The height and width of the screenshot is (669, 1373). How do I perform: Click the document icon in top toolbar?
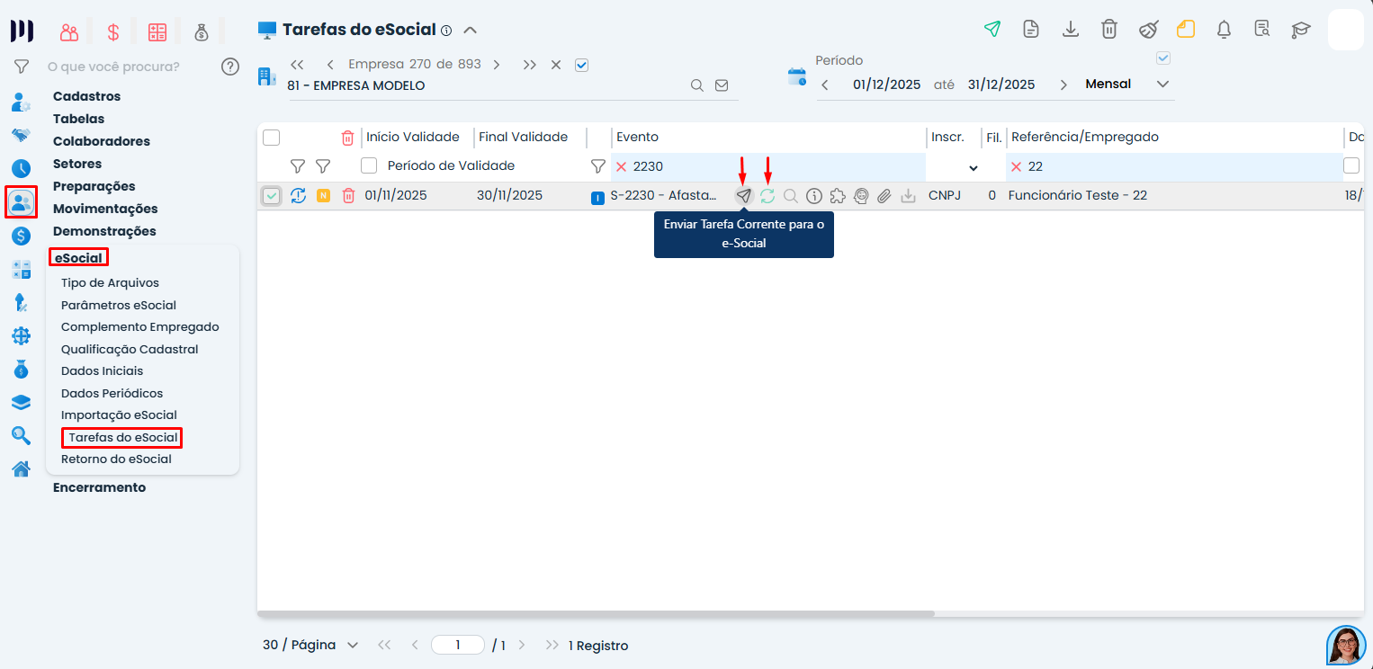pos(1031,29)
